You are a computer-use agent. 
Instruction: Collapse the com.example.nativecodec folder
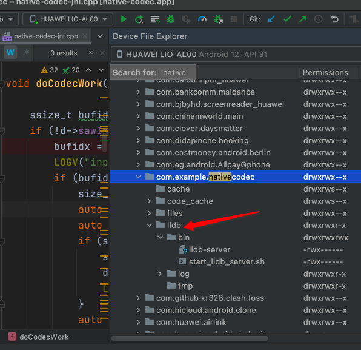click(138, 177)
